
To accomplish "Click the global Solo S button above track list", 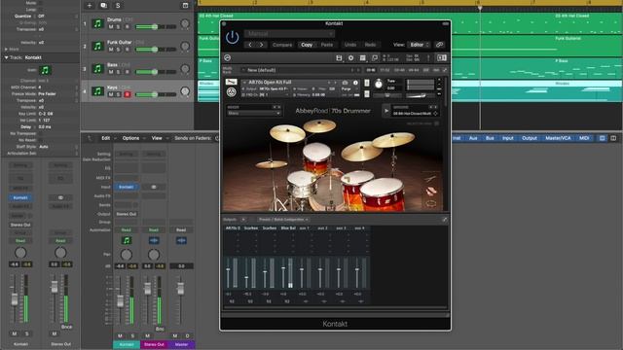I will click(118, 6).
